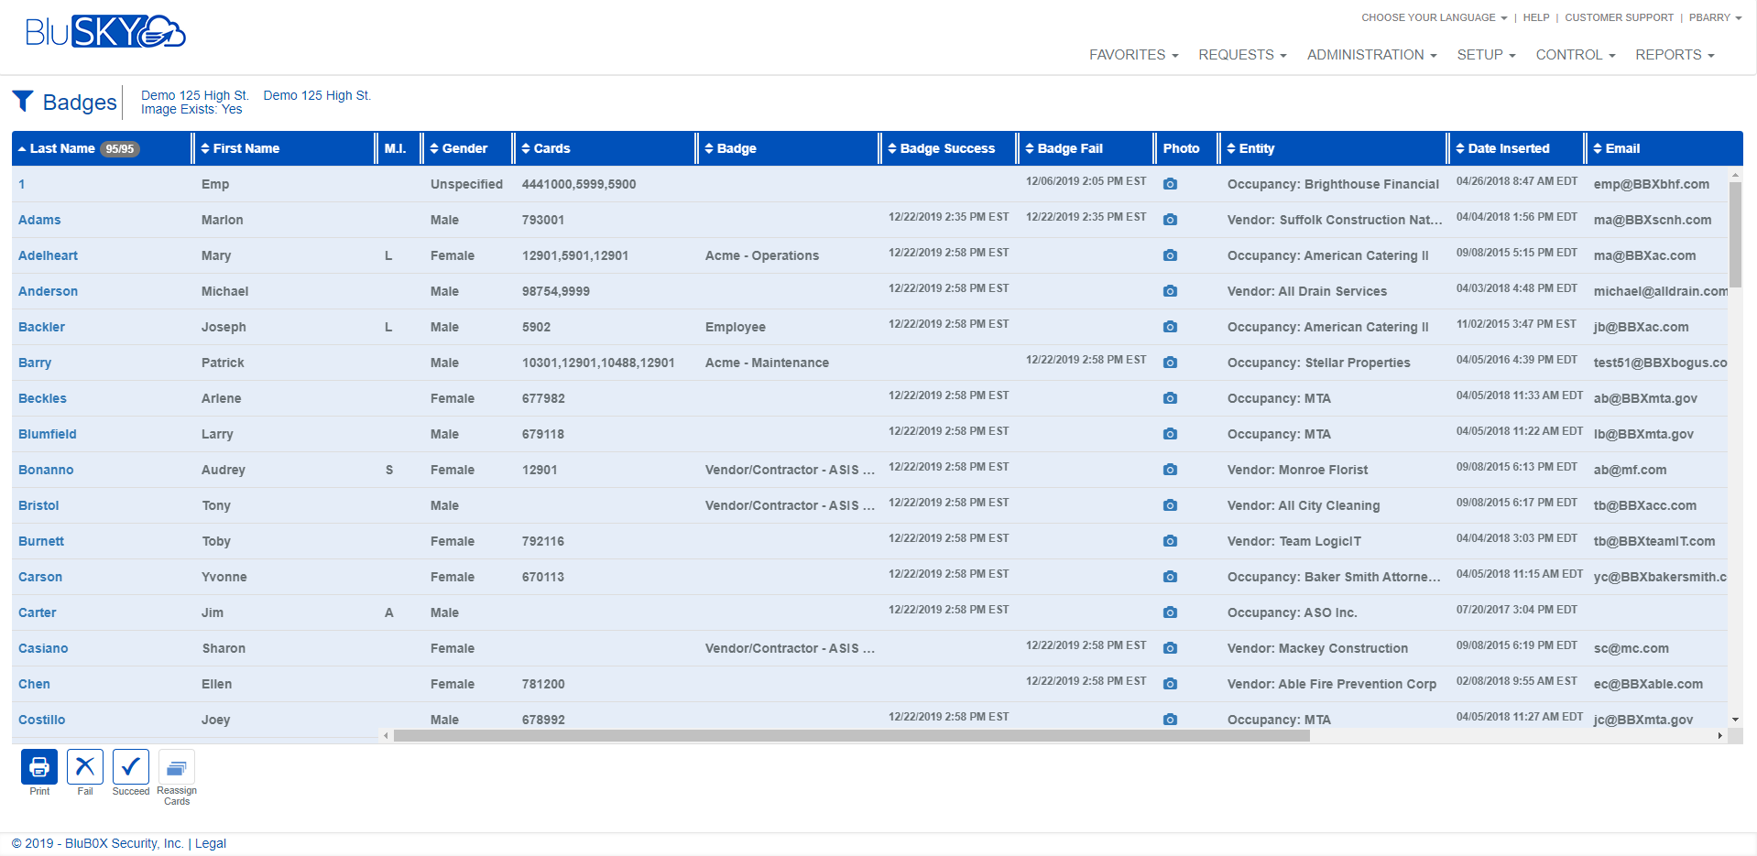The width and height of the screenshot is (1757, 856).
Task: Select the Fail badge icon
Action: click(x=84, y=769)
